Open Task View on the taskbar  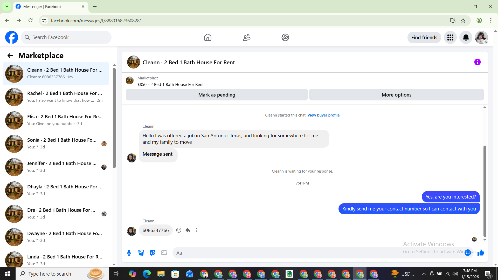click(117, 274)
